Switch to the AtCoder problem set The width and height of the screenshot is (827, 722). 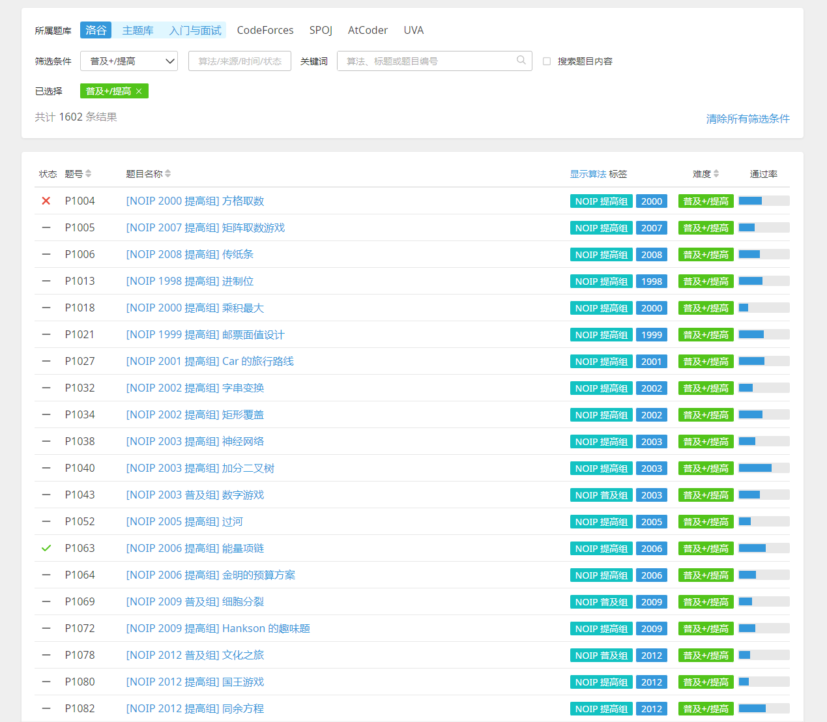[x=368, y=30]
